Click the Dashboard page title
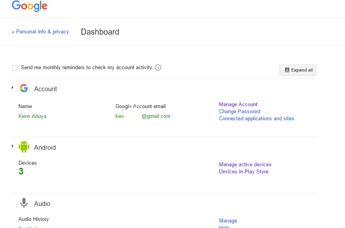The height and width of the screenshot is (228, 345). point(100,32)
